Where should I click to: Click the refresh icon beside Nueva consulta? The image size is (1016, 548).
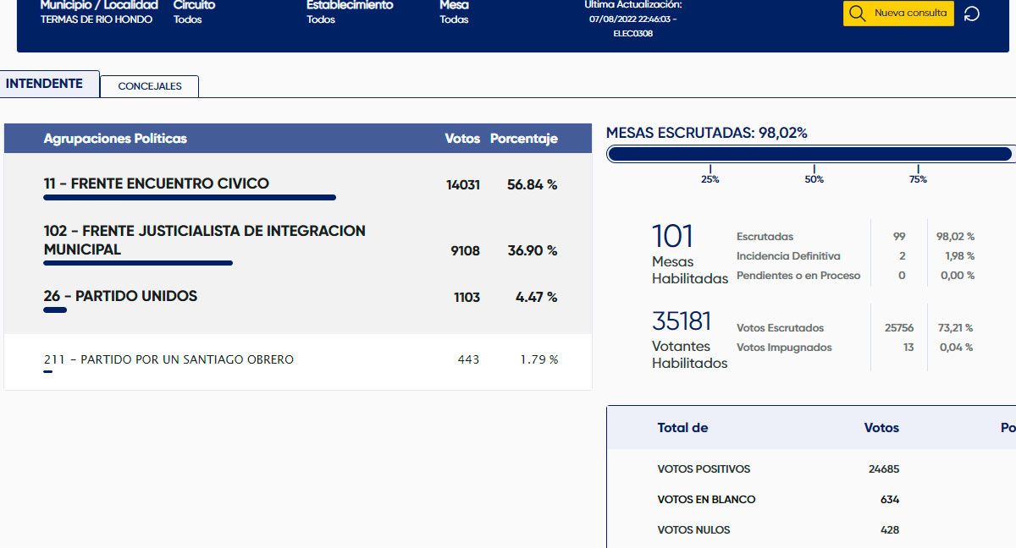(x=972, y=14)
